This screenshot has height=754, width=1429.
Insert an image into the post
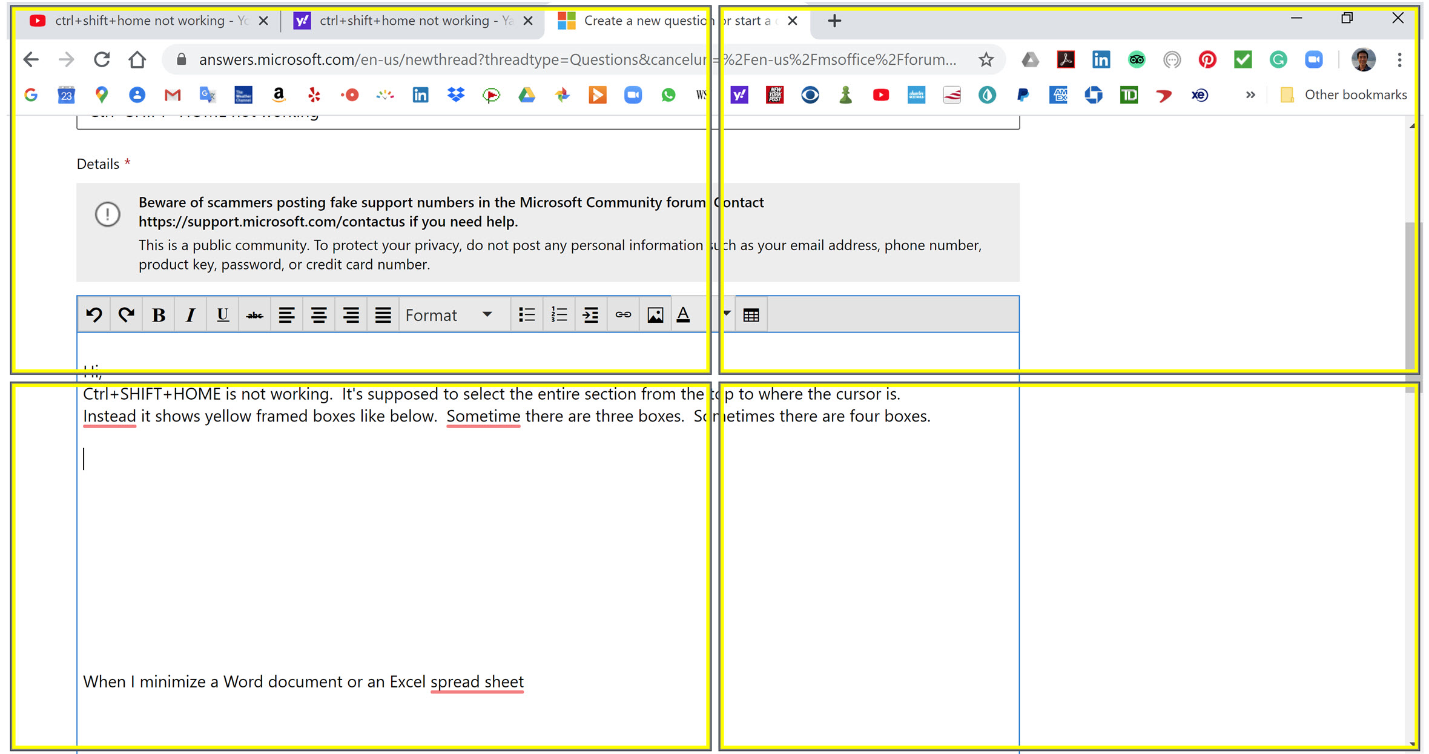click(655, 315)
